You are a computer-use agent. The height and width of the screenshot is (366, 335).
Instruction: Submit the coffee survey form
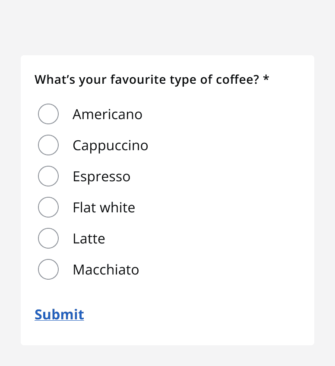(59, 315)
